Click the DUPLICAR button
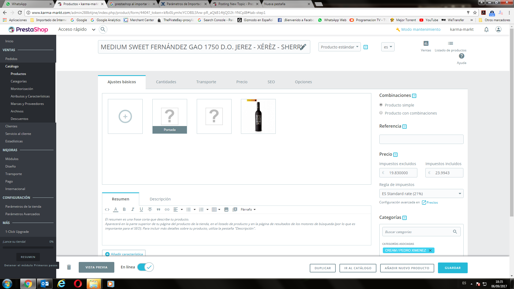Screen dimensions: 514x289 (323, 268)
